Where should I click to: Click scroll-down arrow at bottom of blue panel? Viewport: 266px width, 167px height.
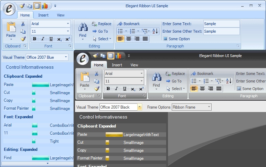point(47,164)
